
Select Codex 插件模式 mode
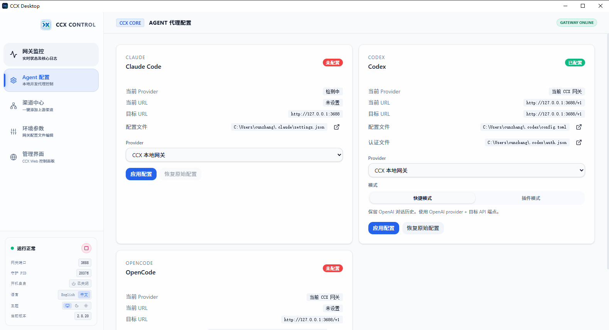pyautogui.click(x=531, y=198)
